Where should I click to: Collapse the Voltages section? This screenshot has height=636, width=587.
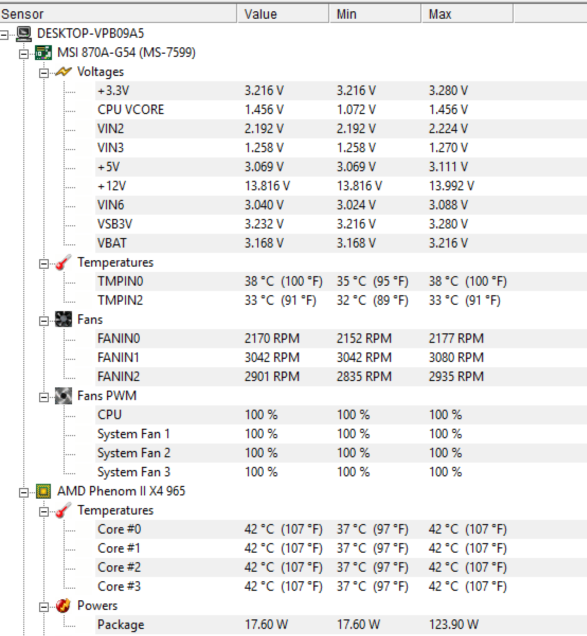pyautogui.click(x=44, y=73)
